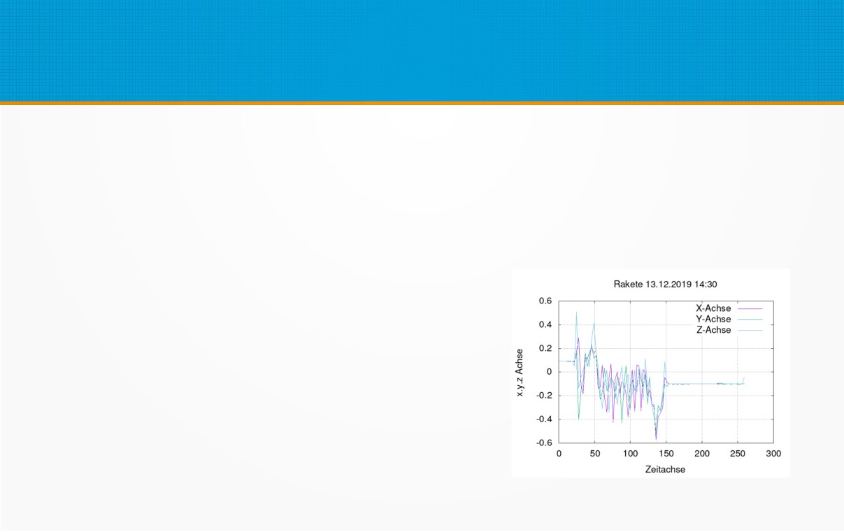Click the 300 tick on the time axis
This screenshot has height=532, width=844.
pyautogui.click(x=773, y=454)
